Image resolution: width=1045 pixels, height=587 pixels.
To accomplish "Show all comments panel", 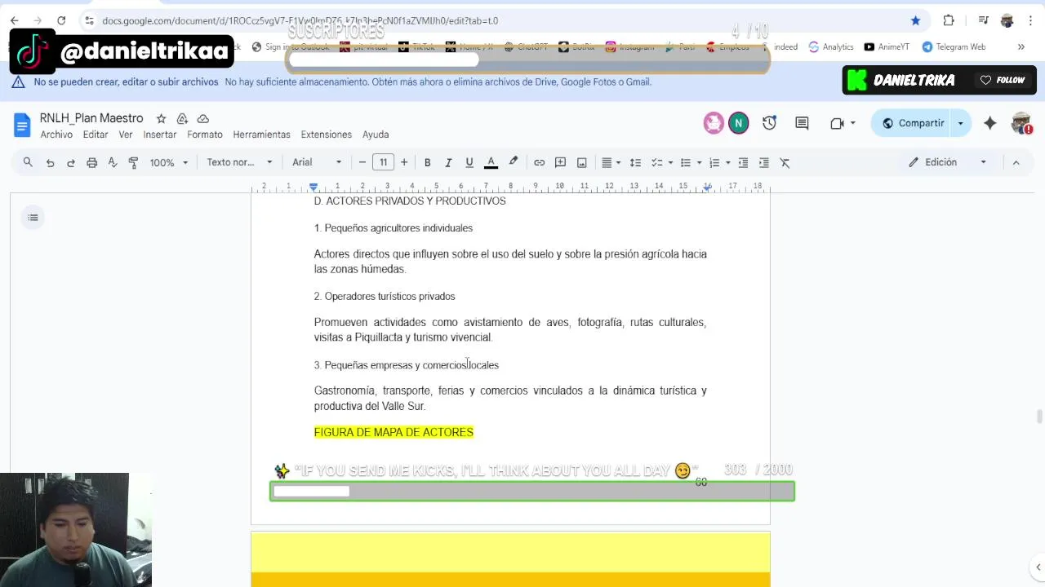I will [802, 123].
